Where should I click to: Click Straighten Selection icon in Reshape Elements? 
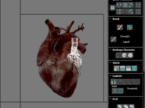click(x=118, y=55)
